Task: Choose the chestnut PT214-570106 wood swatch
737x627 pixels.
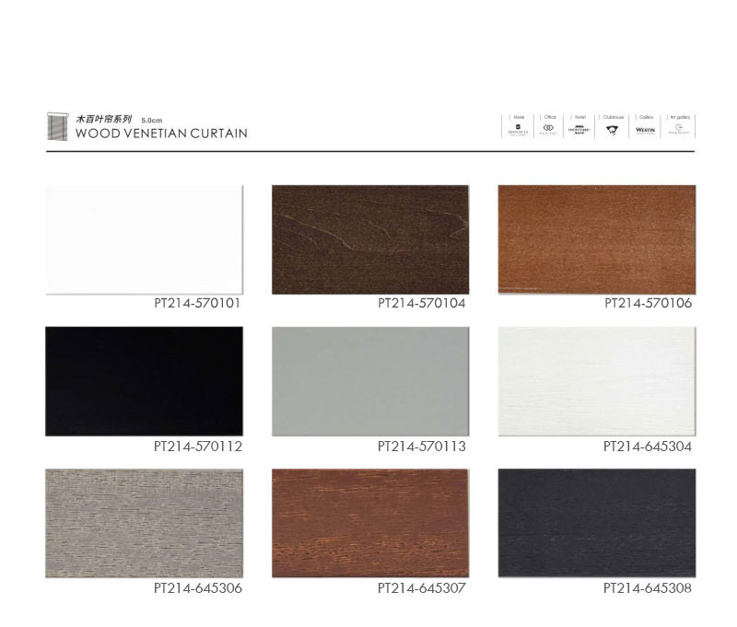Action: point(596,239)
